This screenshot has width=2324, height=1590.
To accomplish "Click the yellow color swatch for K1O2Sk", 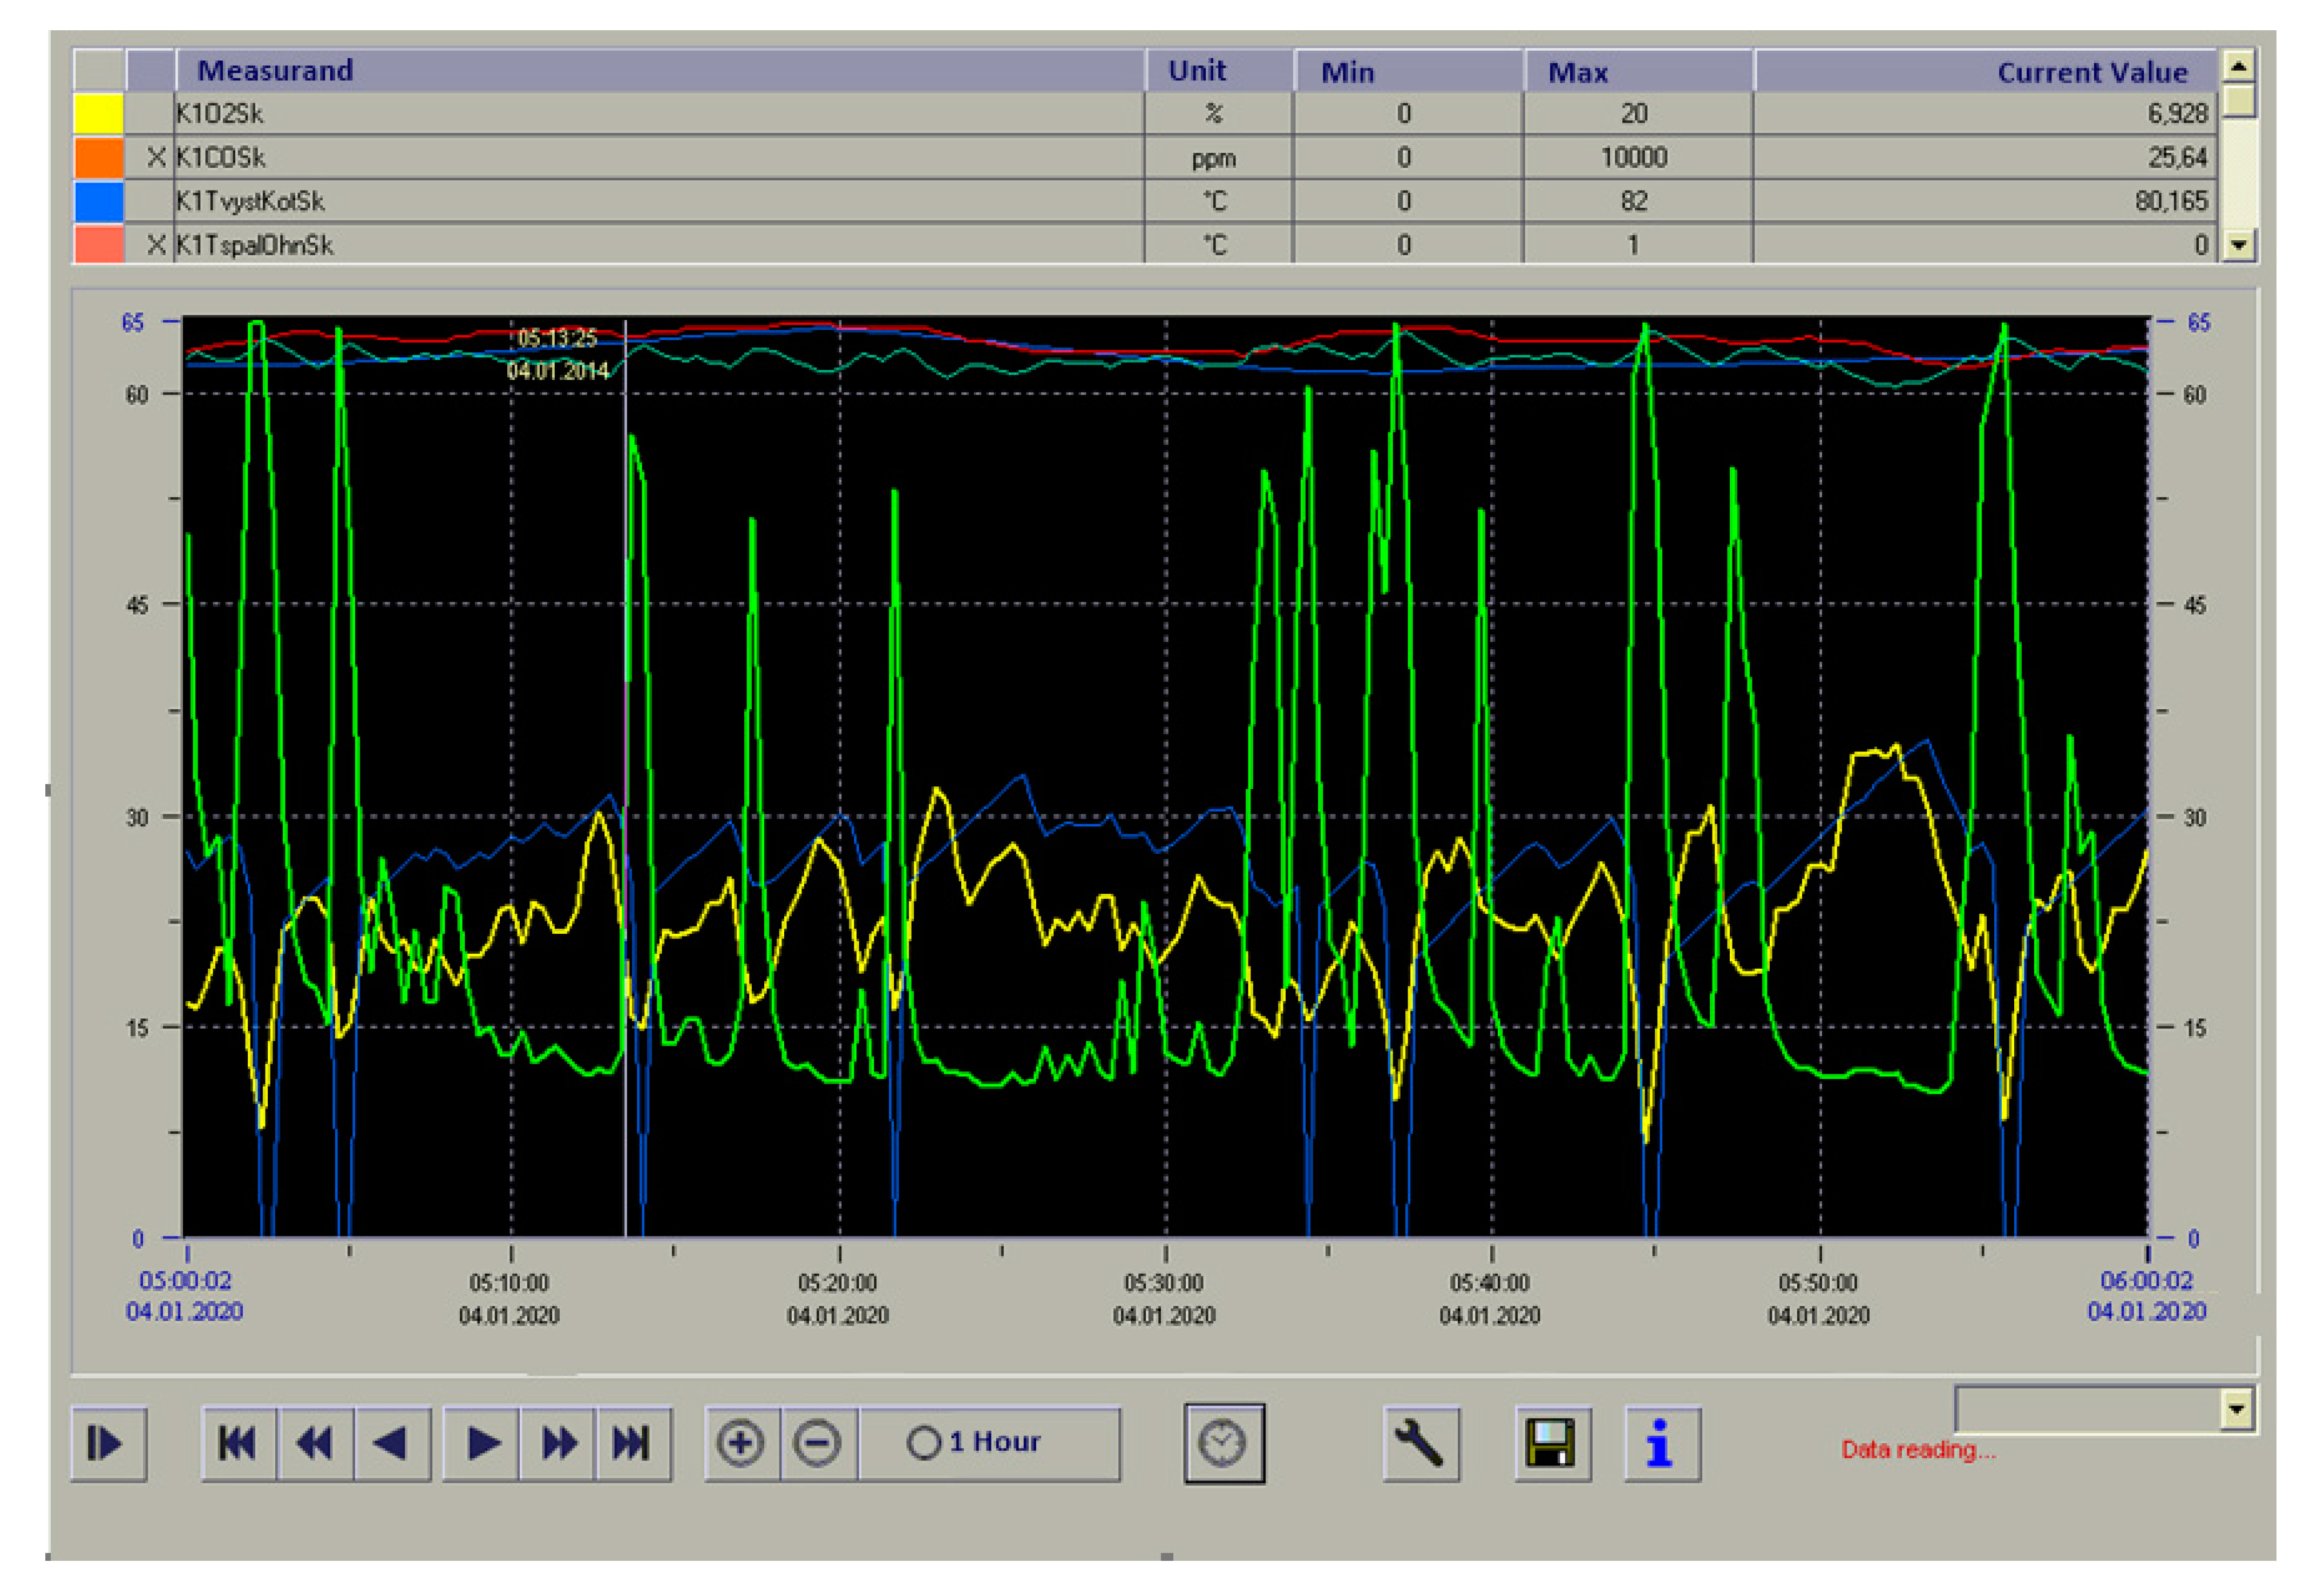I will [x=99, y=114].
